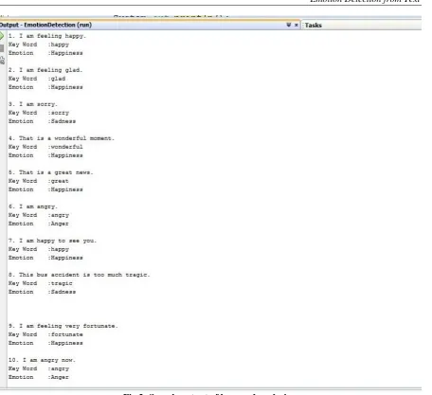This screenshot has height=395, width=432.
Task: Click the gray Stop square icon
Action: click(x=2, y=48)
